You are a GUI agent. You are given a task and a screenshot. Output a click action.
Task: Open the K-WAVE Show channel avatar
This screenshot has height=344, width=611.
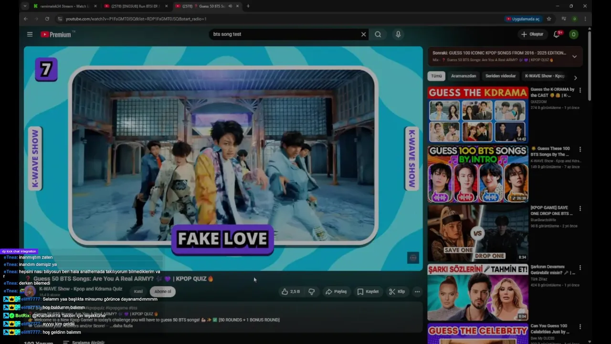(30, 291)
